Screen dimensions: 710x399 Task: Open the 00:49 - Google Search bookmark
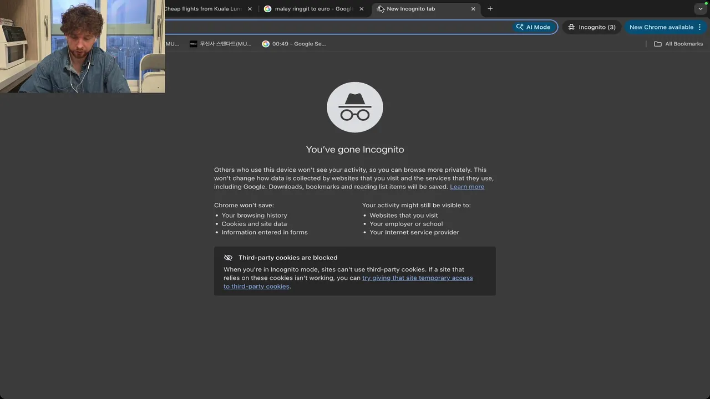294,44
